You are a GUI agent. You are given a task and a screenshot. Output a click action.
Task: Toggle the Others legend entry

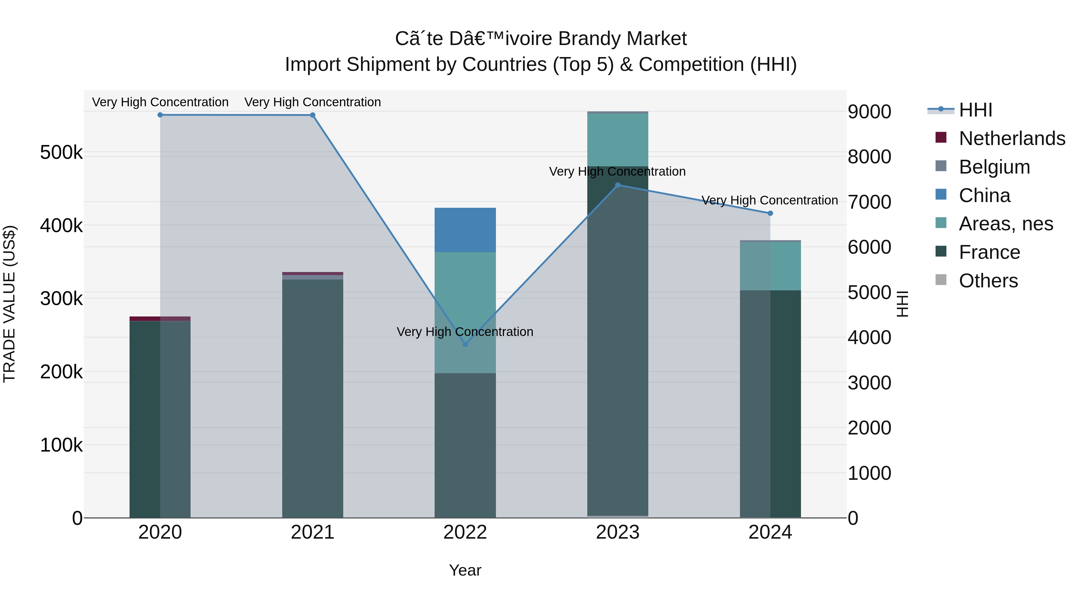click(977, 280)
